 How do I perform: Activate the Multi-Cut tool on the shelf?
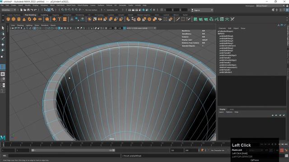tap(177, 19)
